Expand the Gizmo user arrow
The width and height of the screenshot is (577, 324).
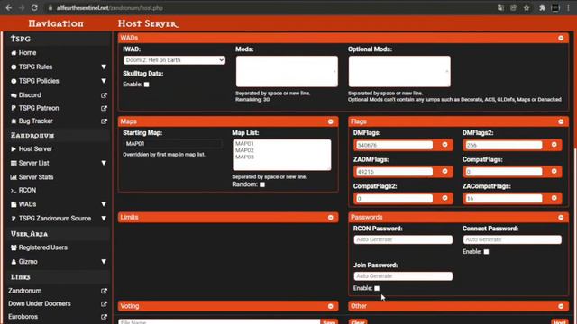click(x=104, y=262)
